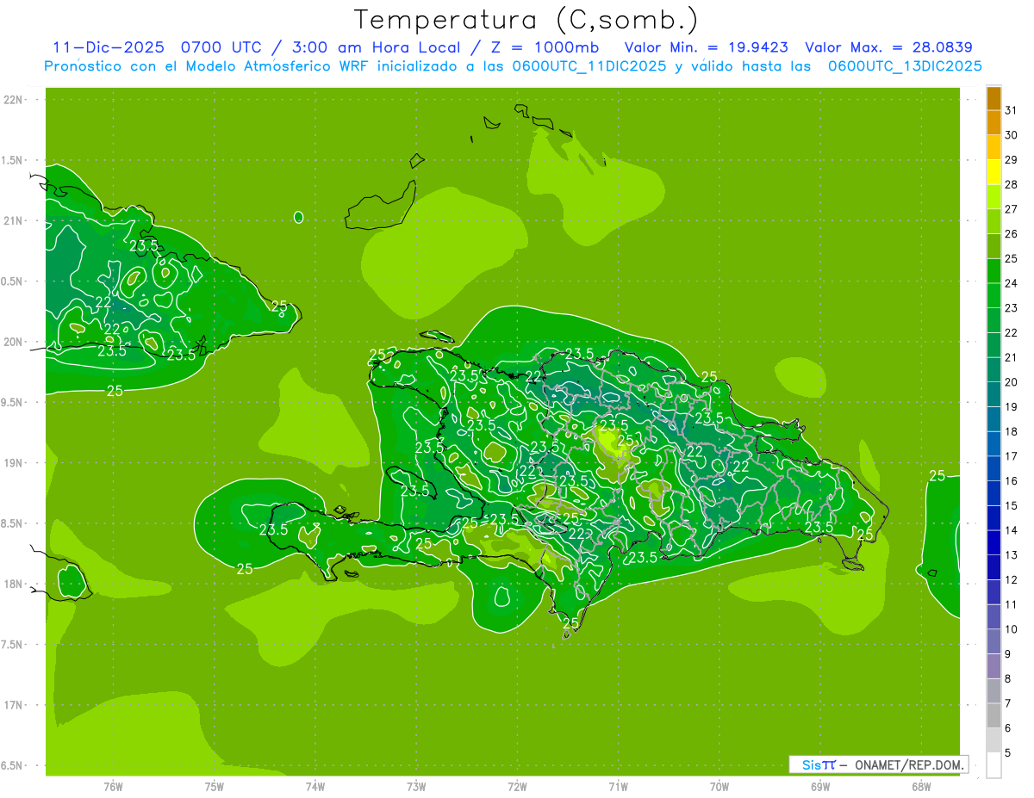The width and height of the screenshot is (1034, 798).
Task: Pick the gold legend segment between 29 and 30
Action: pos(994,148)
